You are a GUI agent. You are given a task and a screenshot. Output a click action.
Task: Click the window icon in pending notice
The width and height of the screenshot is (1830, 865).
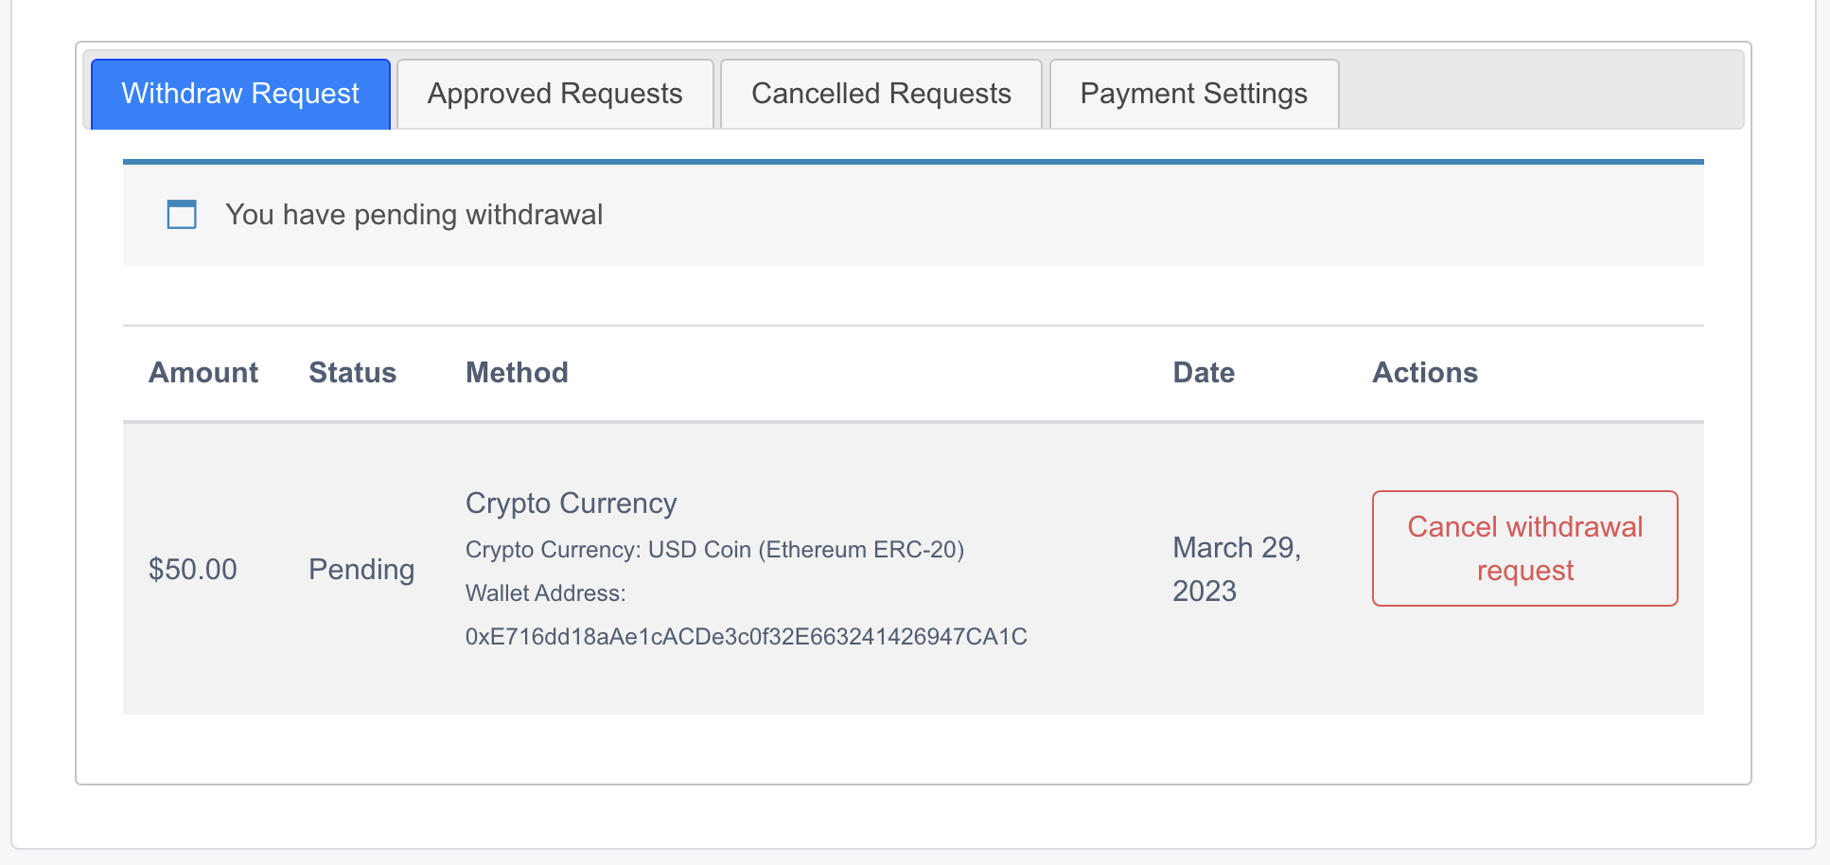(x=182, y=215)
